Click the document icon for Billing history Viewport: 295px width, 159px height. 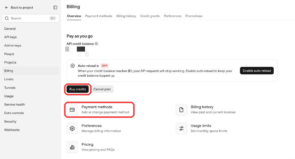(181, 110)
